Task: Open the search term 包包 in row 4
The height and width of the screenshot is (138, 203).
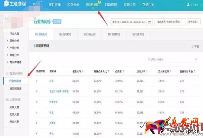Action: (51, 113)
